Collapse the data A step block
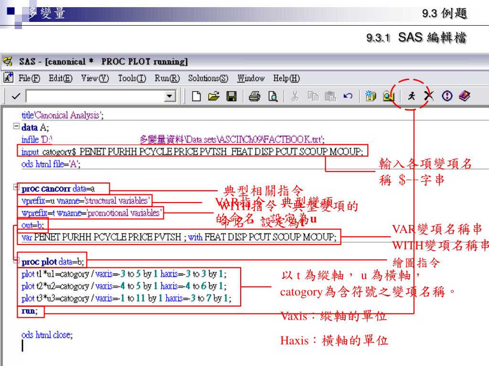Viewport: 489px width, 366px height. point(16,126)
